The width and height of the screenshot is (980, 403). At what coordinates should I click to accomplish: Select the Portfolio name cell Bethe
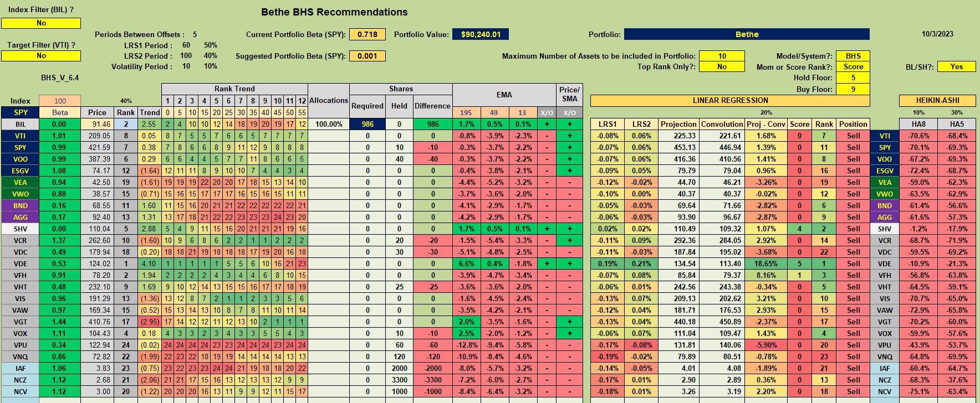pyautogui.click(x=747, y=34)
